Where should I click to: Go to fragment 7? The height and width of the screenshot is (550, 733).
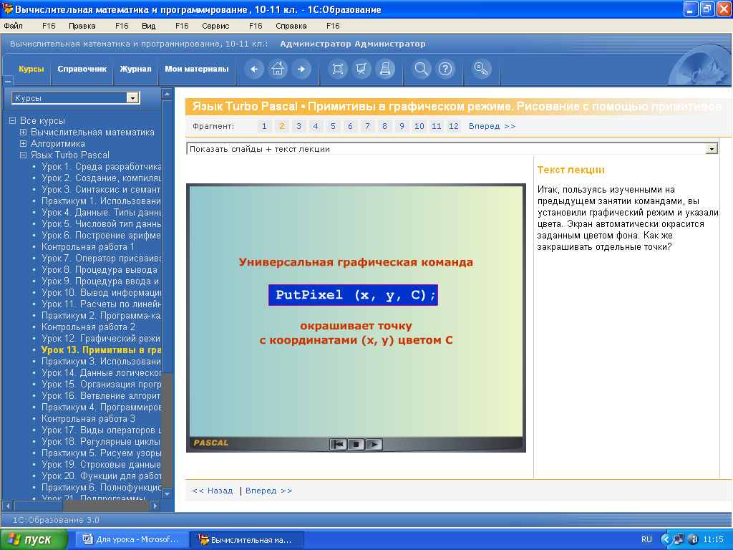pyautogui.click(x=367, y=126)
